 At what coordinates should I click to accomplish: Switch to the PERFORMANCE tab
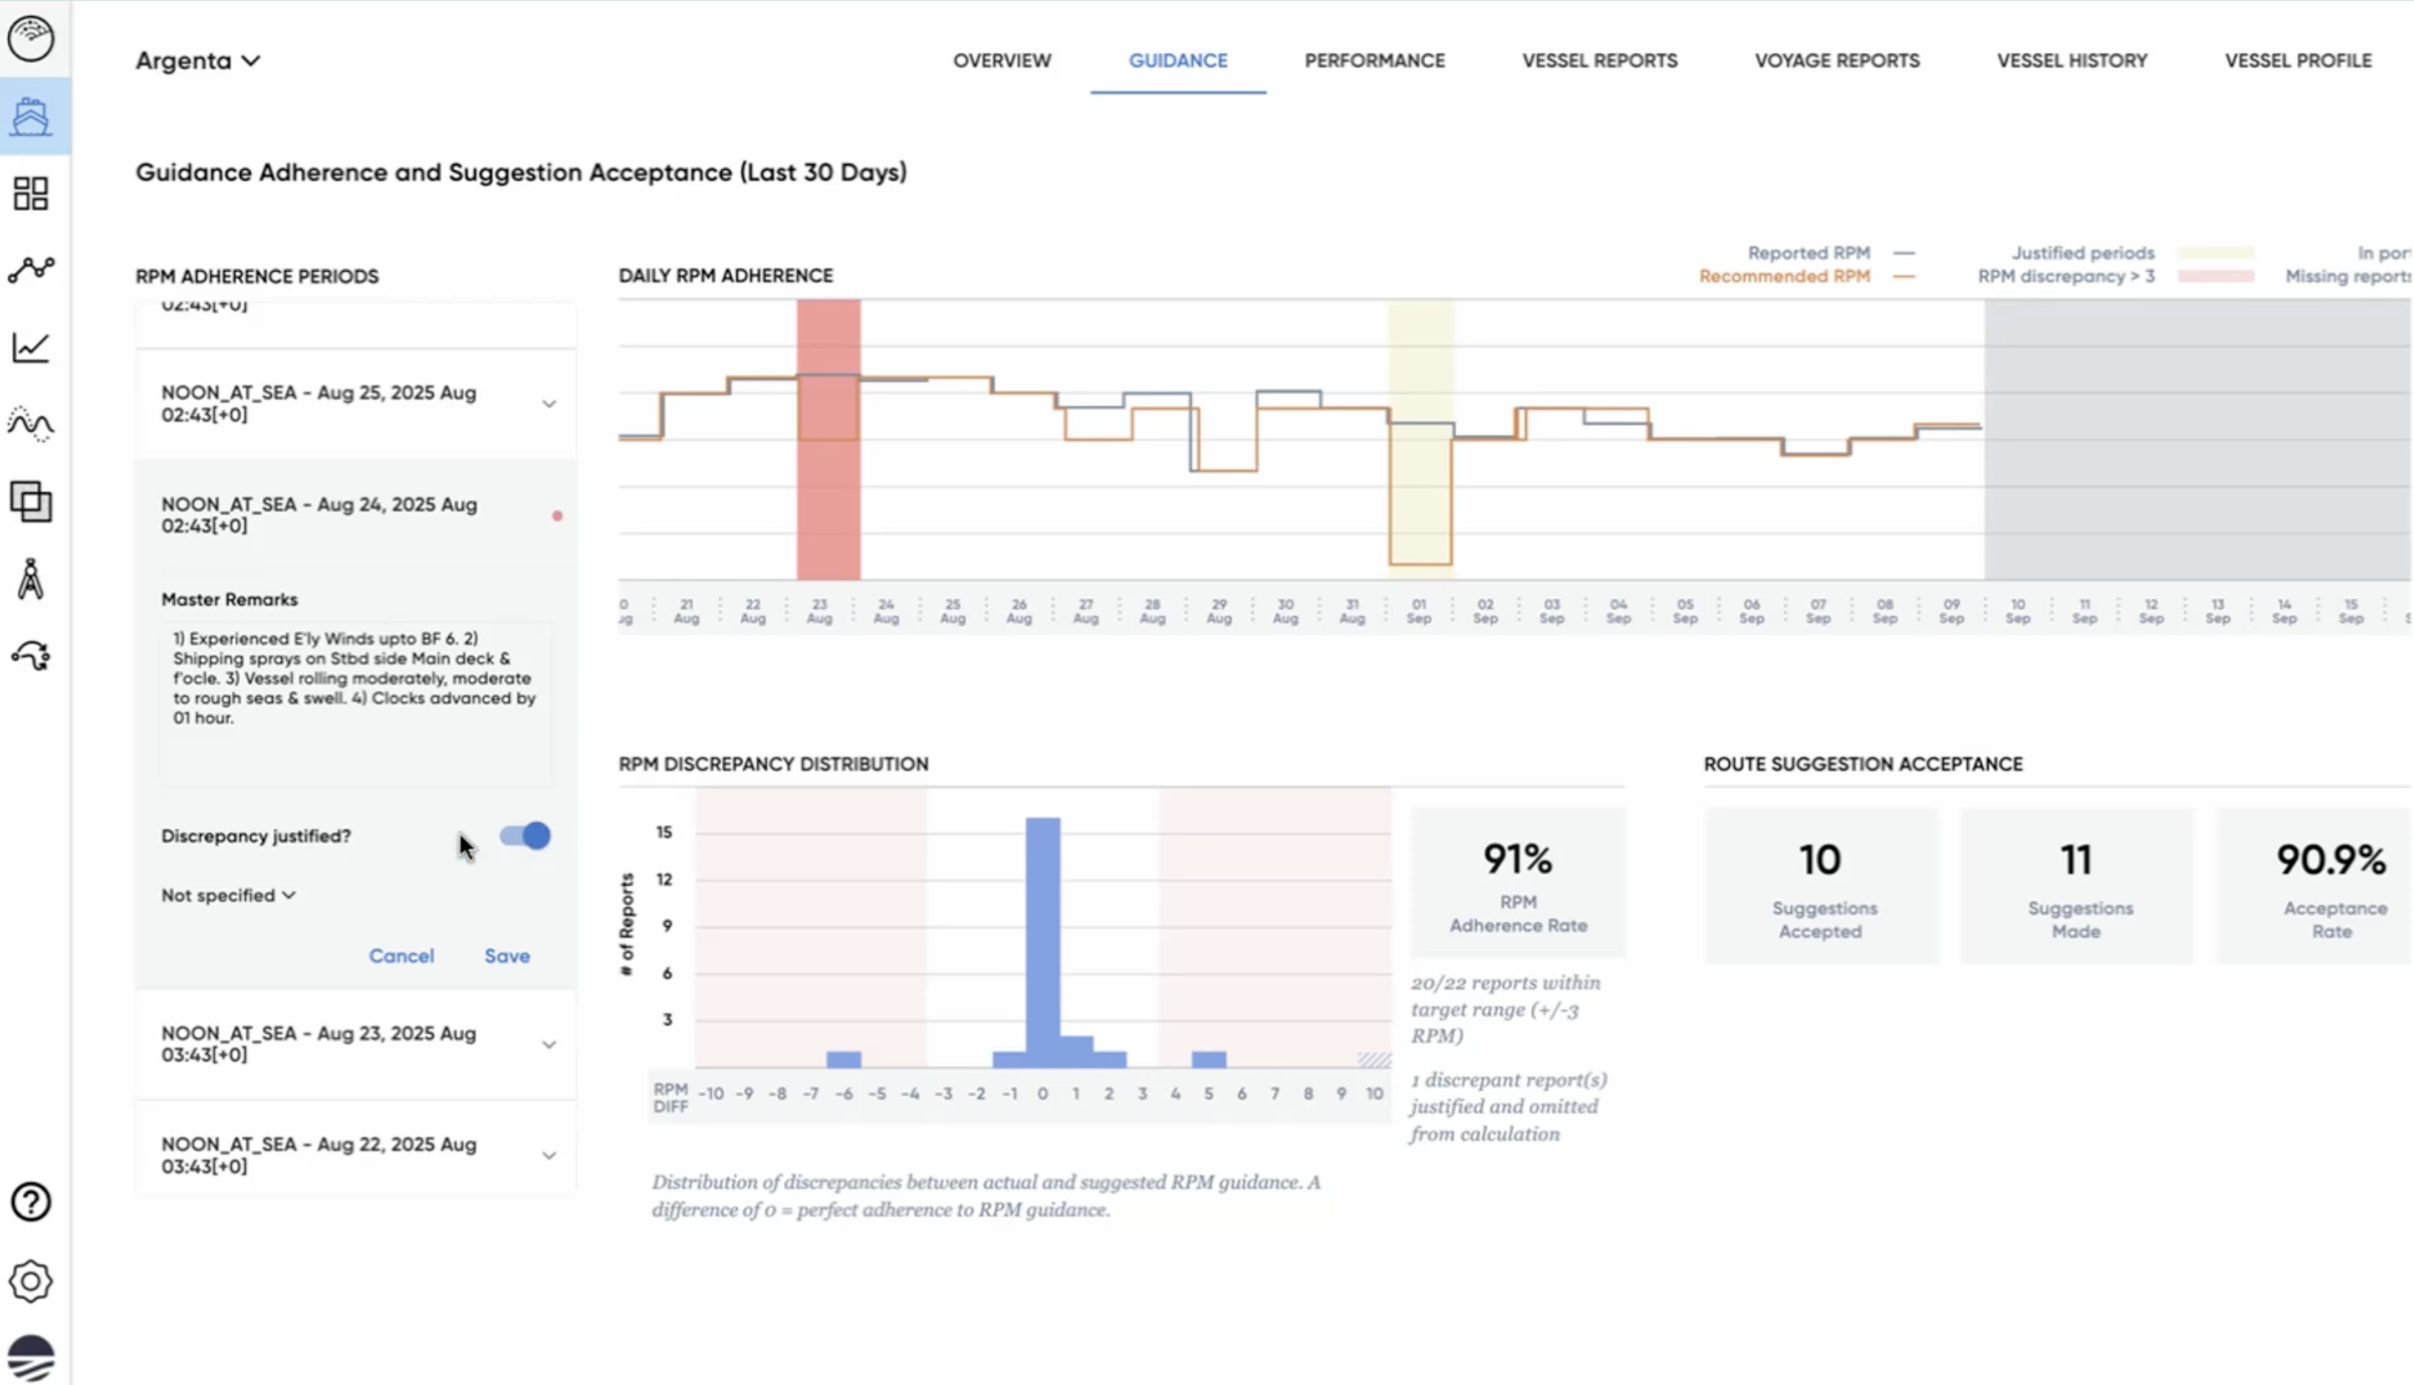[1374, 61]
